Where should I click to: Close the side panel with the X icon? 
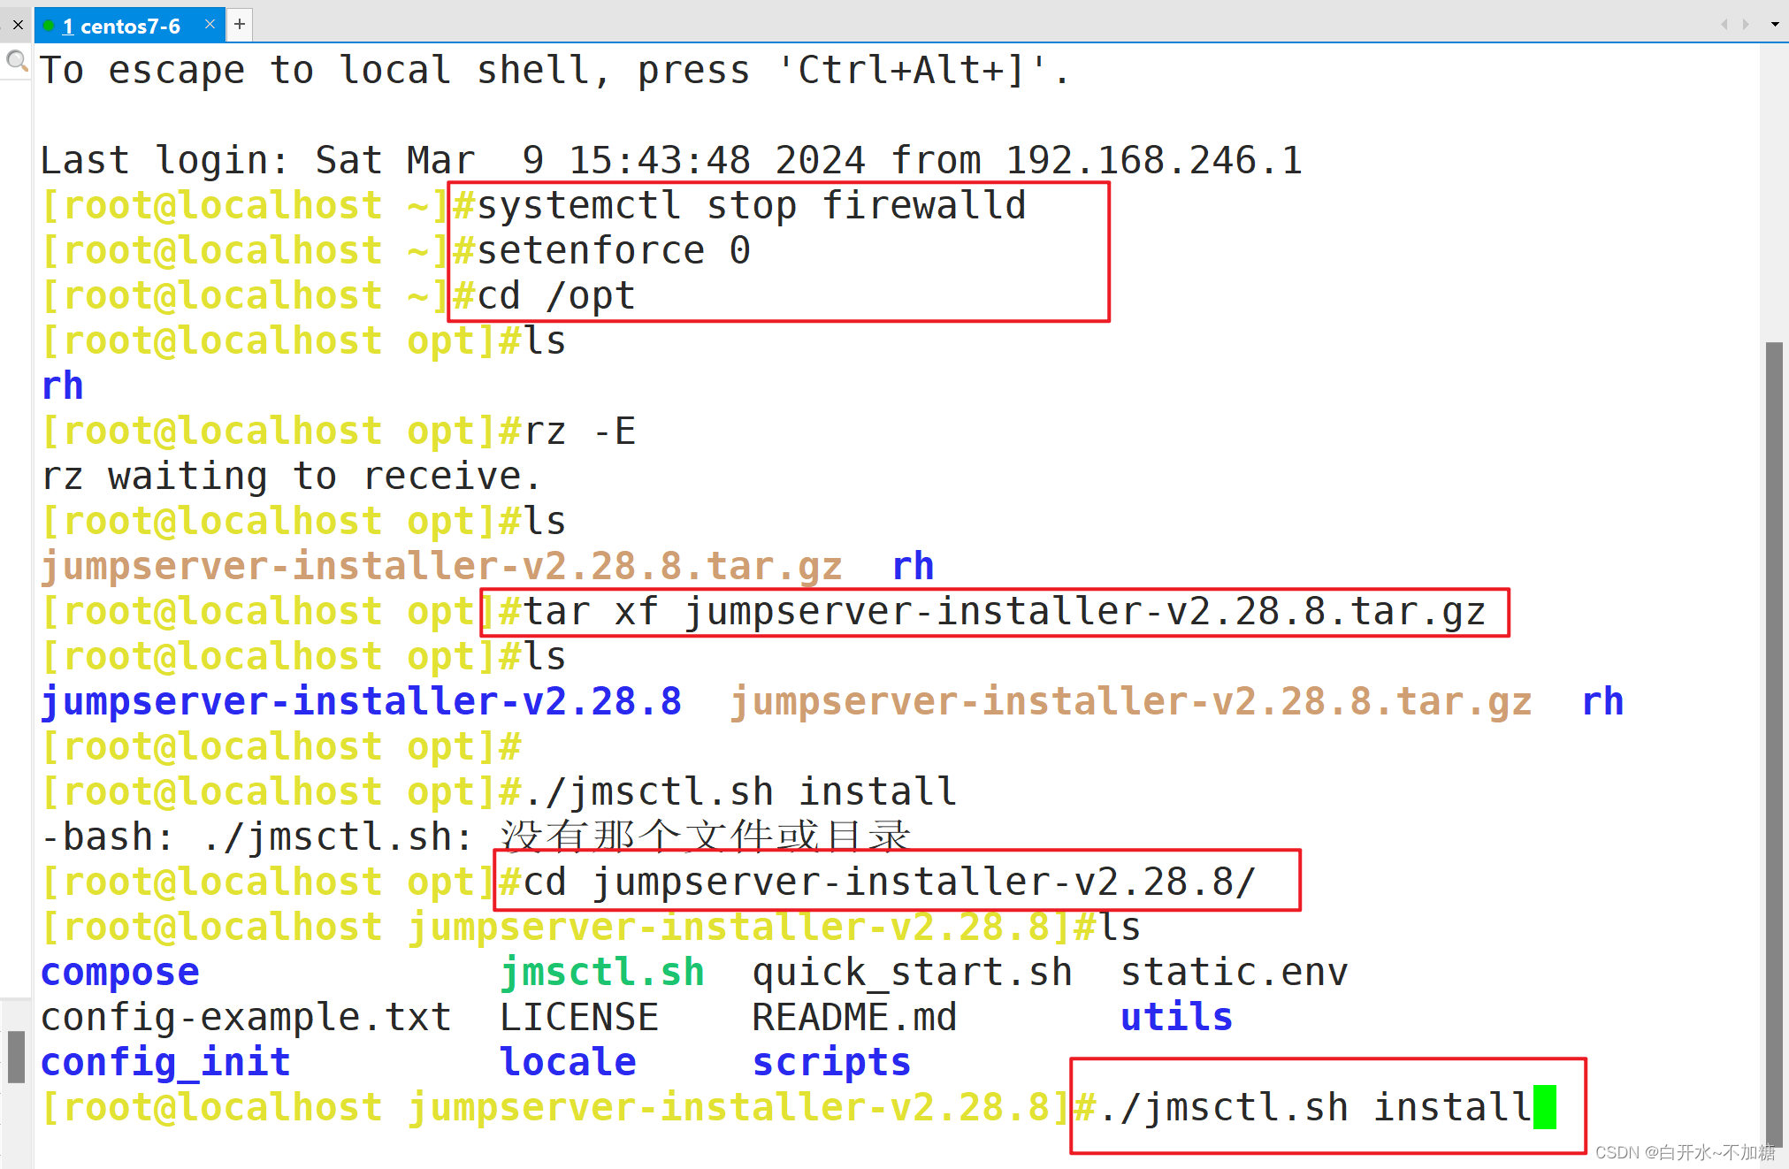18,25
